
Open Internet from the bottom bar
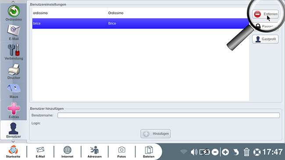pyautogui.click(x=67, y=152)
